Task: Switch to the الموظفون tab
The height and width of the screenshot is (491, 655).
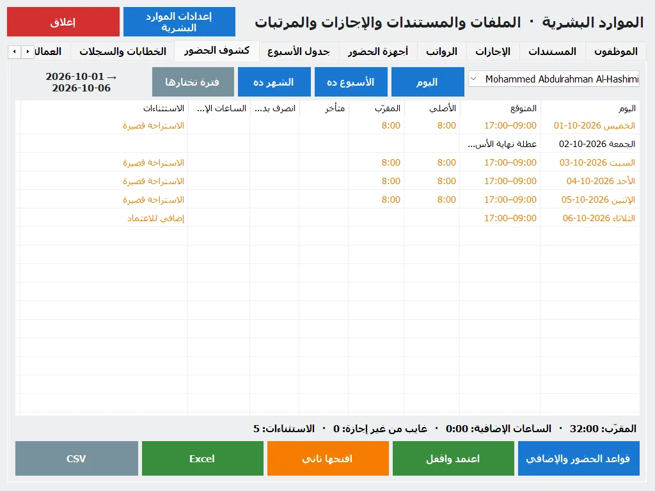Action: coord(616,51)
